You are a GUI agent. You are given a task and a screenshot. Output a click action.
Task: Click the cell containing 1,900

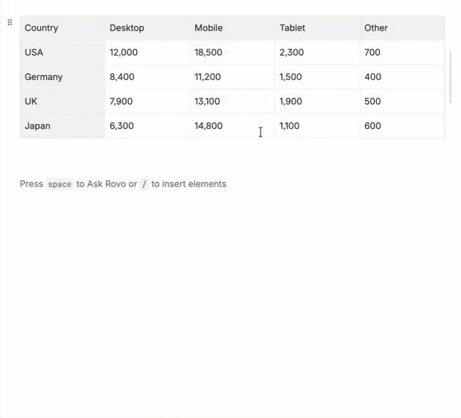point(317,101)
